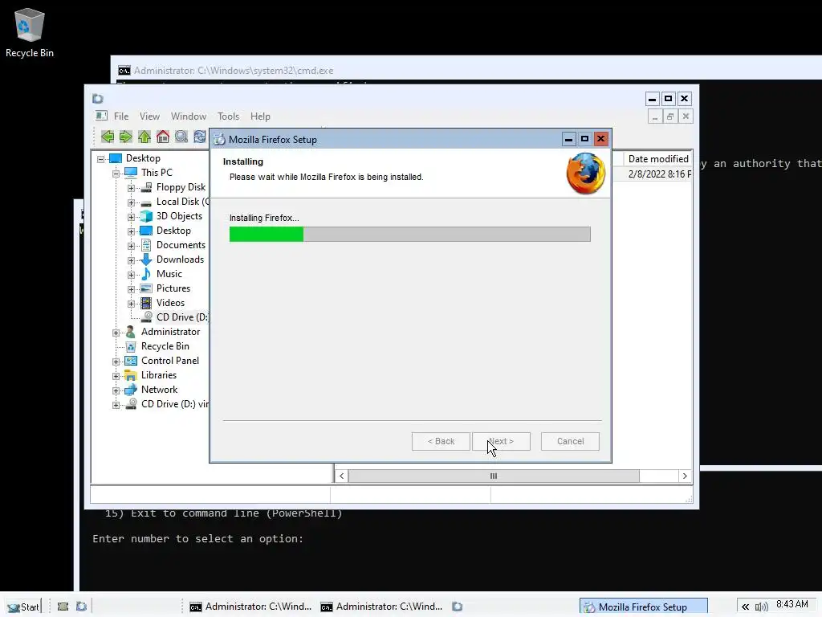Click the Installing Firefox progress bar

[410, 234]
